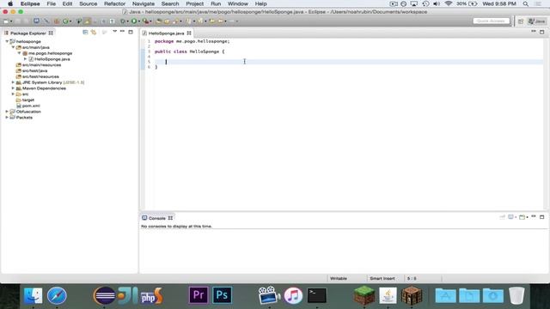The image size is (550, 309).
Task: Select the HelloSponge.java editor tab
Action: (166, 33)
